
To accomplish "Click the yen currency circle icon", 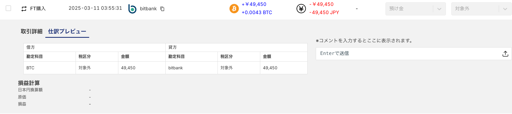I will coord(301,9).
